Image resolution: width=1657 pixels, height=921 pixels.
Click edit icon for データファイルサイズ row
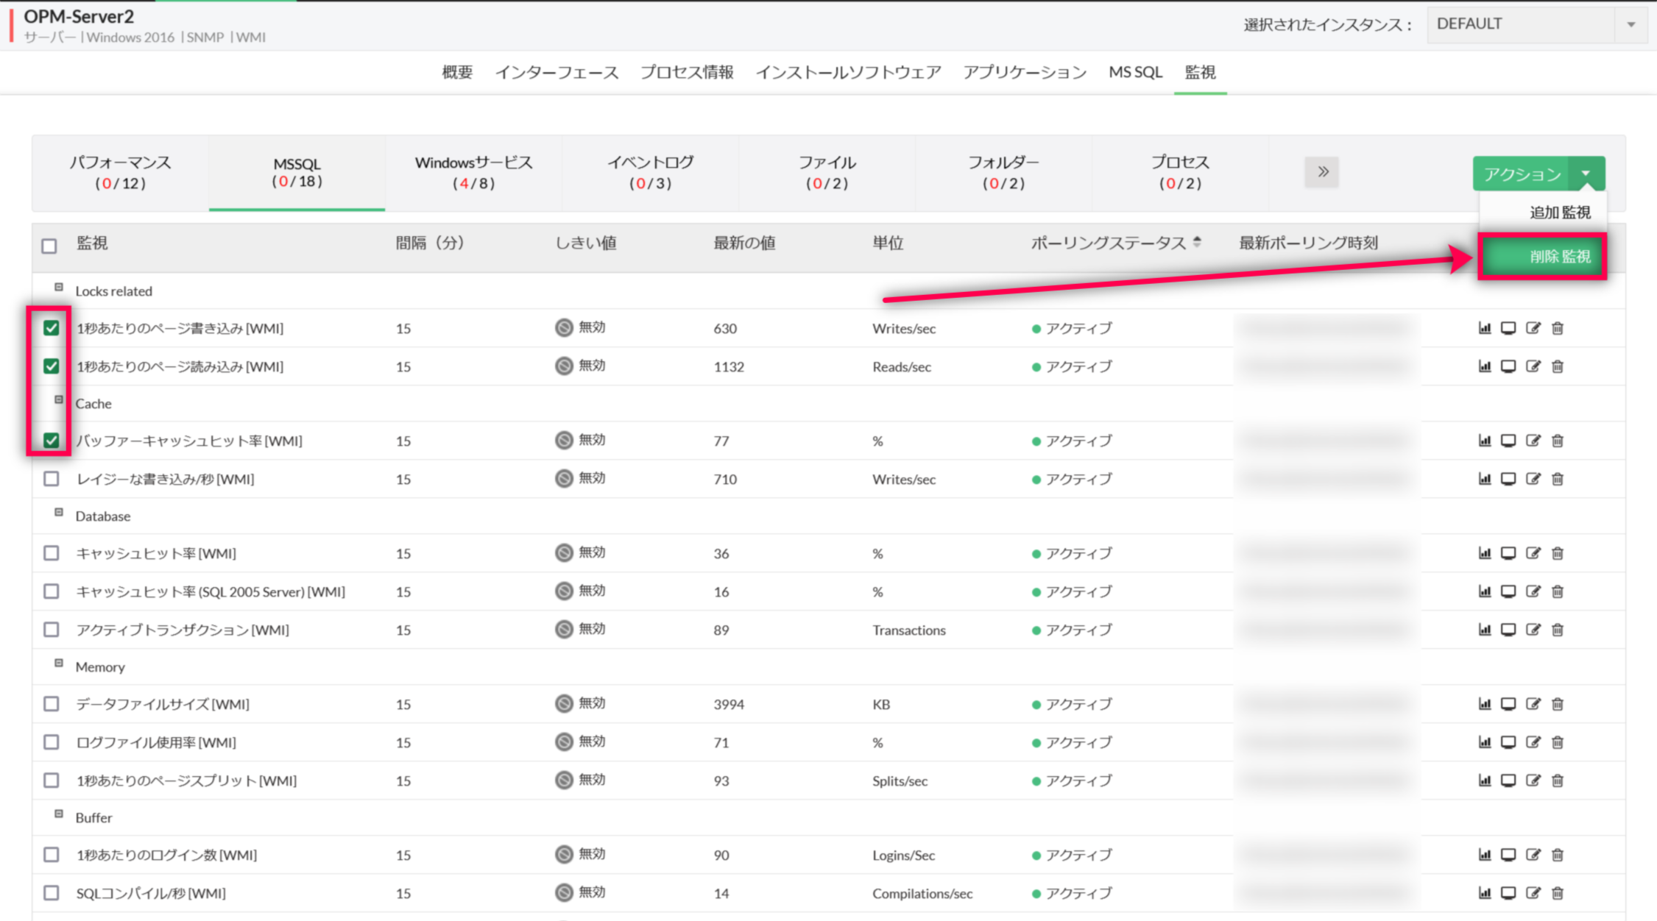pos(1533,704)
